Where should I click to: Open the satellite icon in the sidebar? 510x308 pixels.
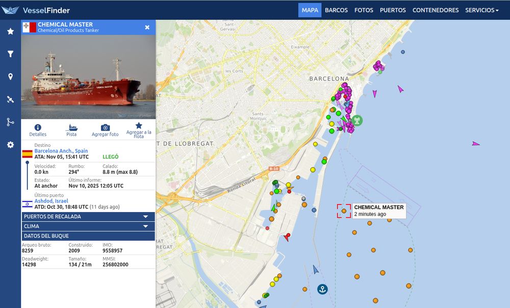pos(10,99)
